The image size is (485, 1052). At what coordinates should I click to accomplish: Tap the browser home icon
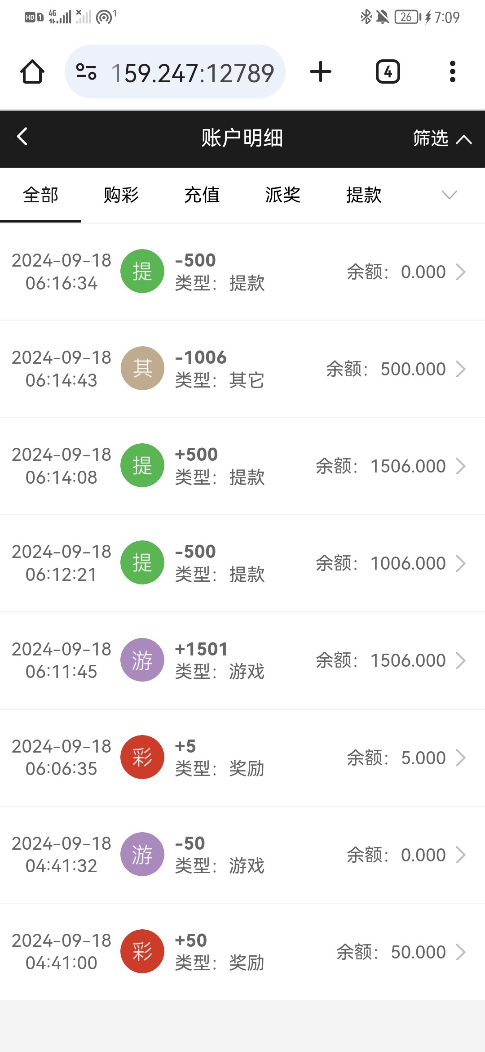pyautogui.click(x=32, y=72)
